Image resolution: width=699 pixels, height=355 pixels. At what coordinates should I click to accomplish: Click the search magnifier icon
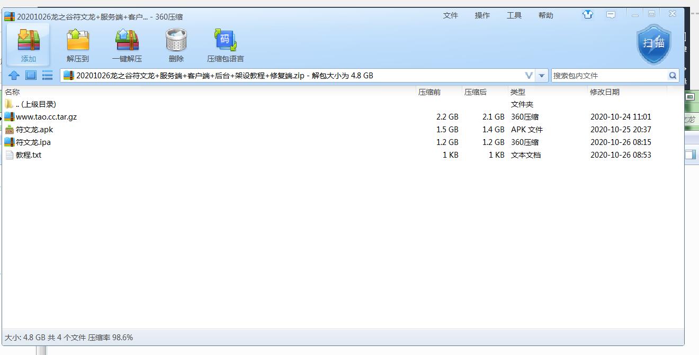click(x=673, y=76)
